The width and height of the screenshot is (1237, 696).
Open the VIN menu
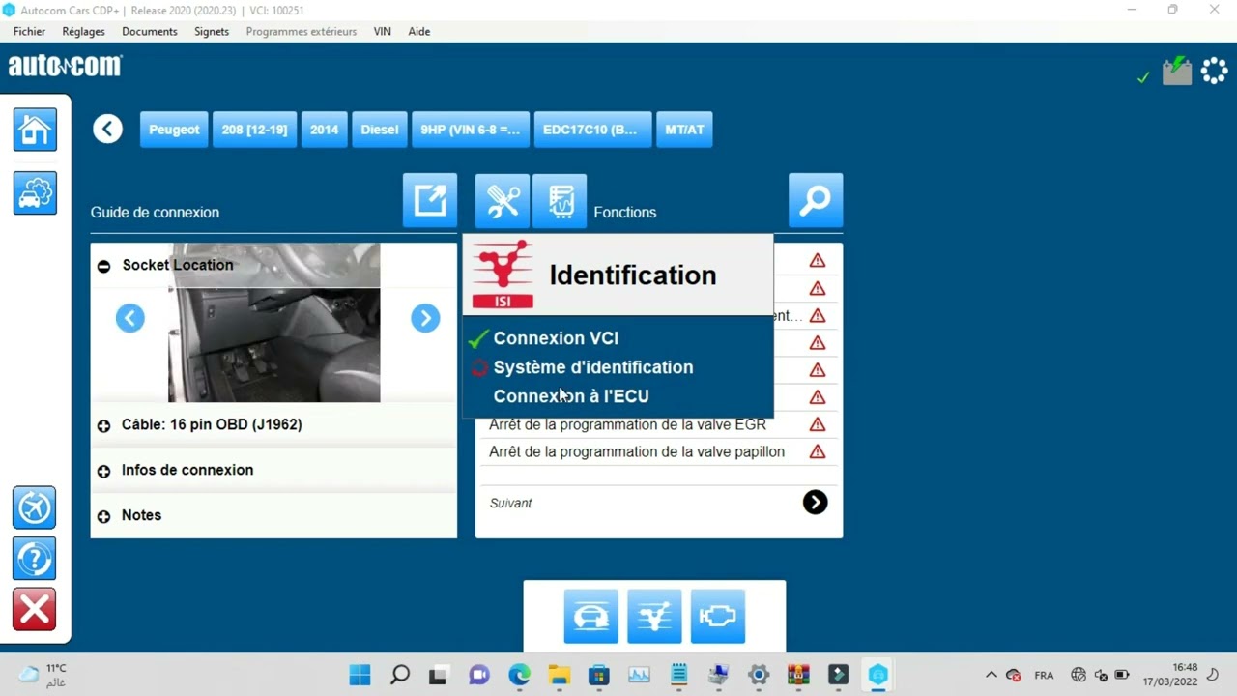tap(383, 31)
